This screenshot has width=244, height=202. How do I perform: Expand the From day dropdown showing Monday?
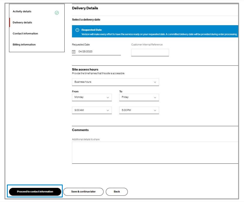point(92,97)
